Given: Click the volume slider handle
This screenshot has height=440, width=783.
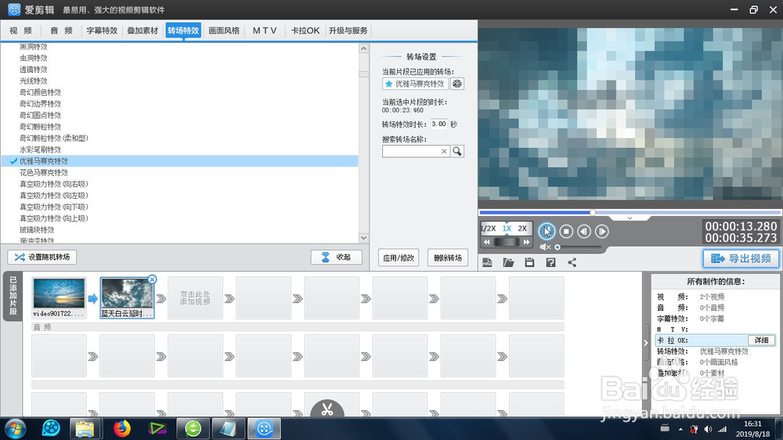Looking at the screenshot, I should pos(557,247).
